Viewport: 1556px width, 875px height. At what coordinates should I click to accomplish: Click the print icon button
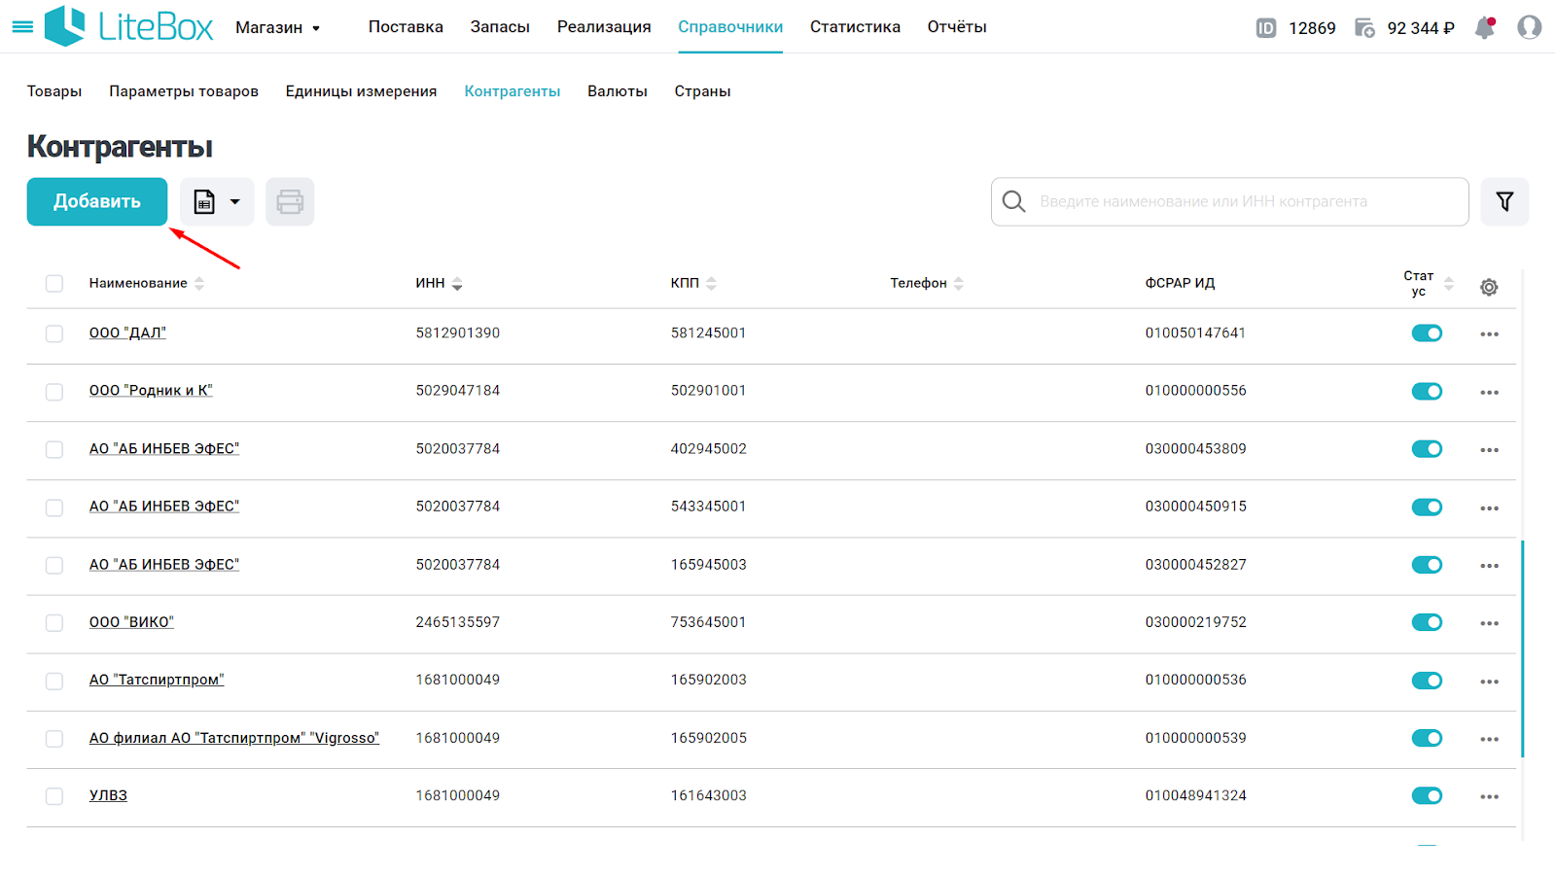290,201
